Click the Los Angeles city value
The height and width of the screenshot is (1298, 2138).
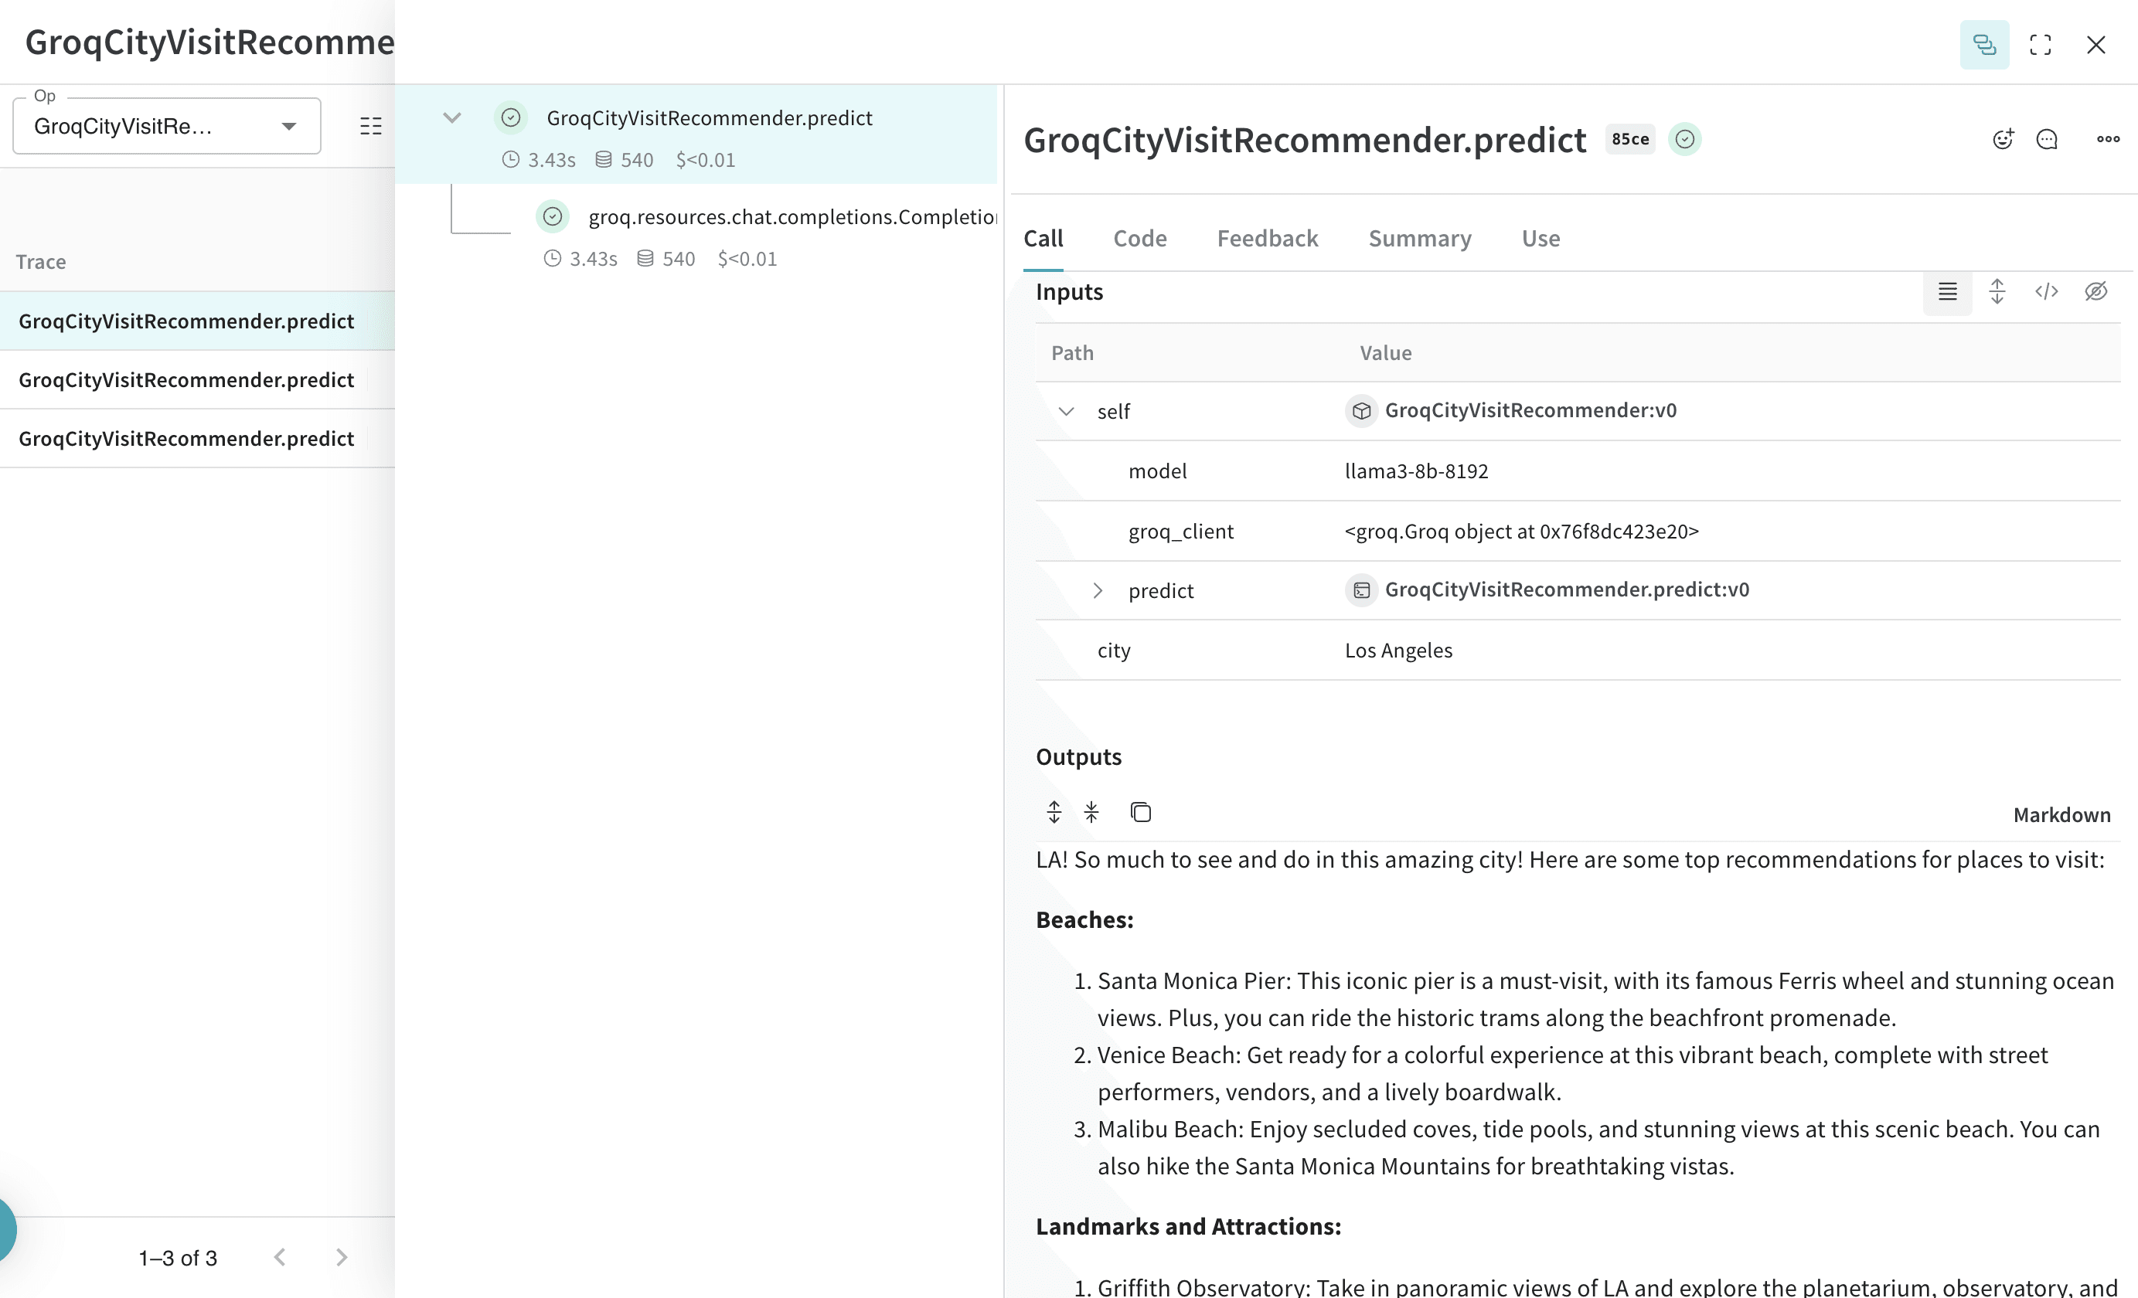point(1398,651)
